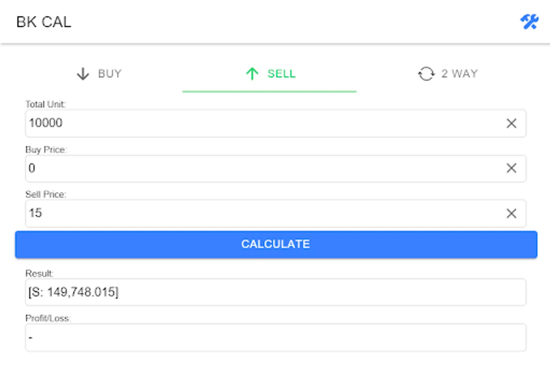Clear the Buy Price field with X
This screenshot has height=366, width=550.
511,168
